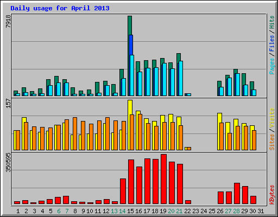Click the tallest green Hits bar for day 15
This screenshot has height=217, width=278.
click(130, 25)
